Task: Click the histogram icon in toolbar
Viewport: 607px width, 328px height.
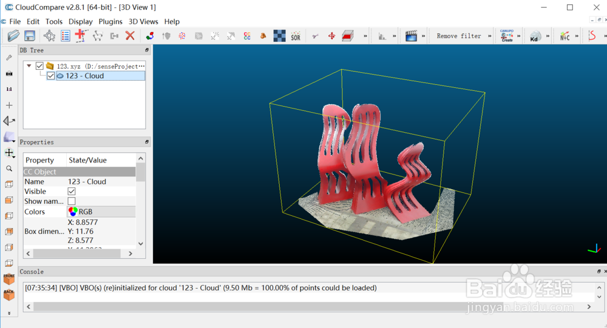Action: point(382,36)
